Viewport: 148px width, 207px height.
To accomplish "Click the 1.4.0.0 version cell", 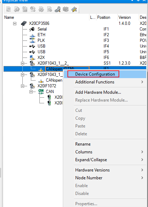I will click(124, 23).
